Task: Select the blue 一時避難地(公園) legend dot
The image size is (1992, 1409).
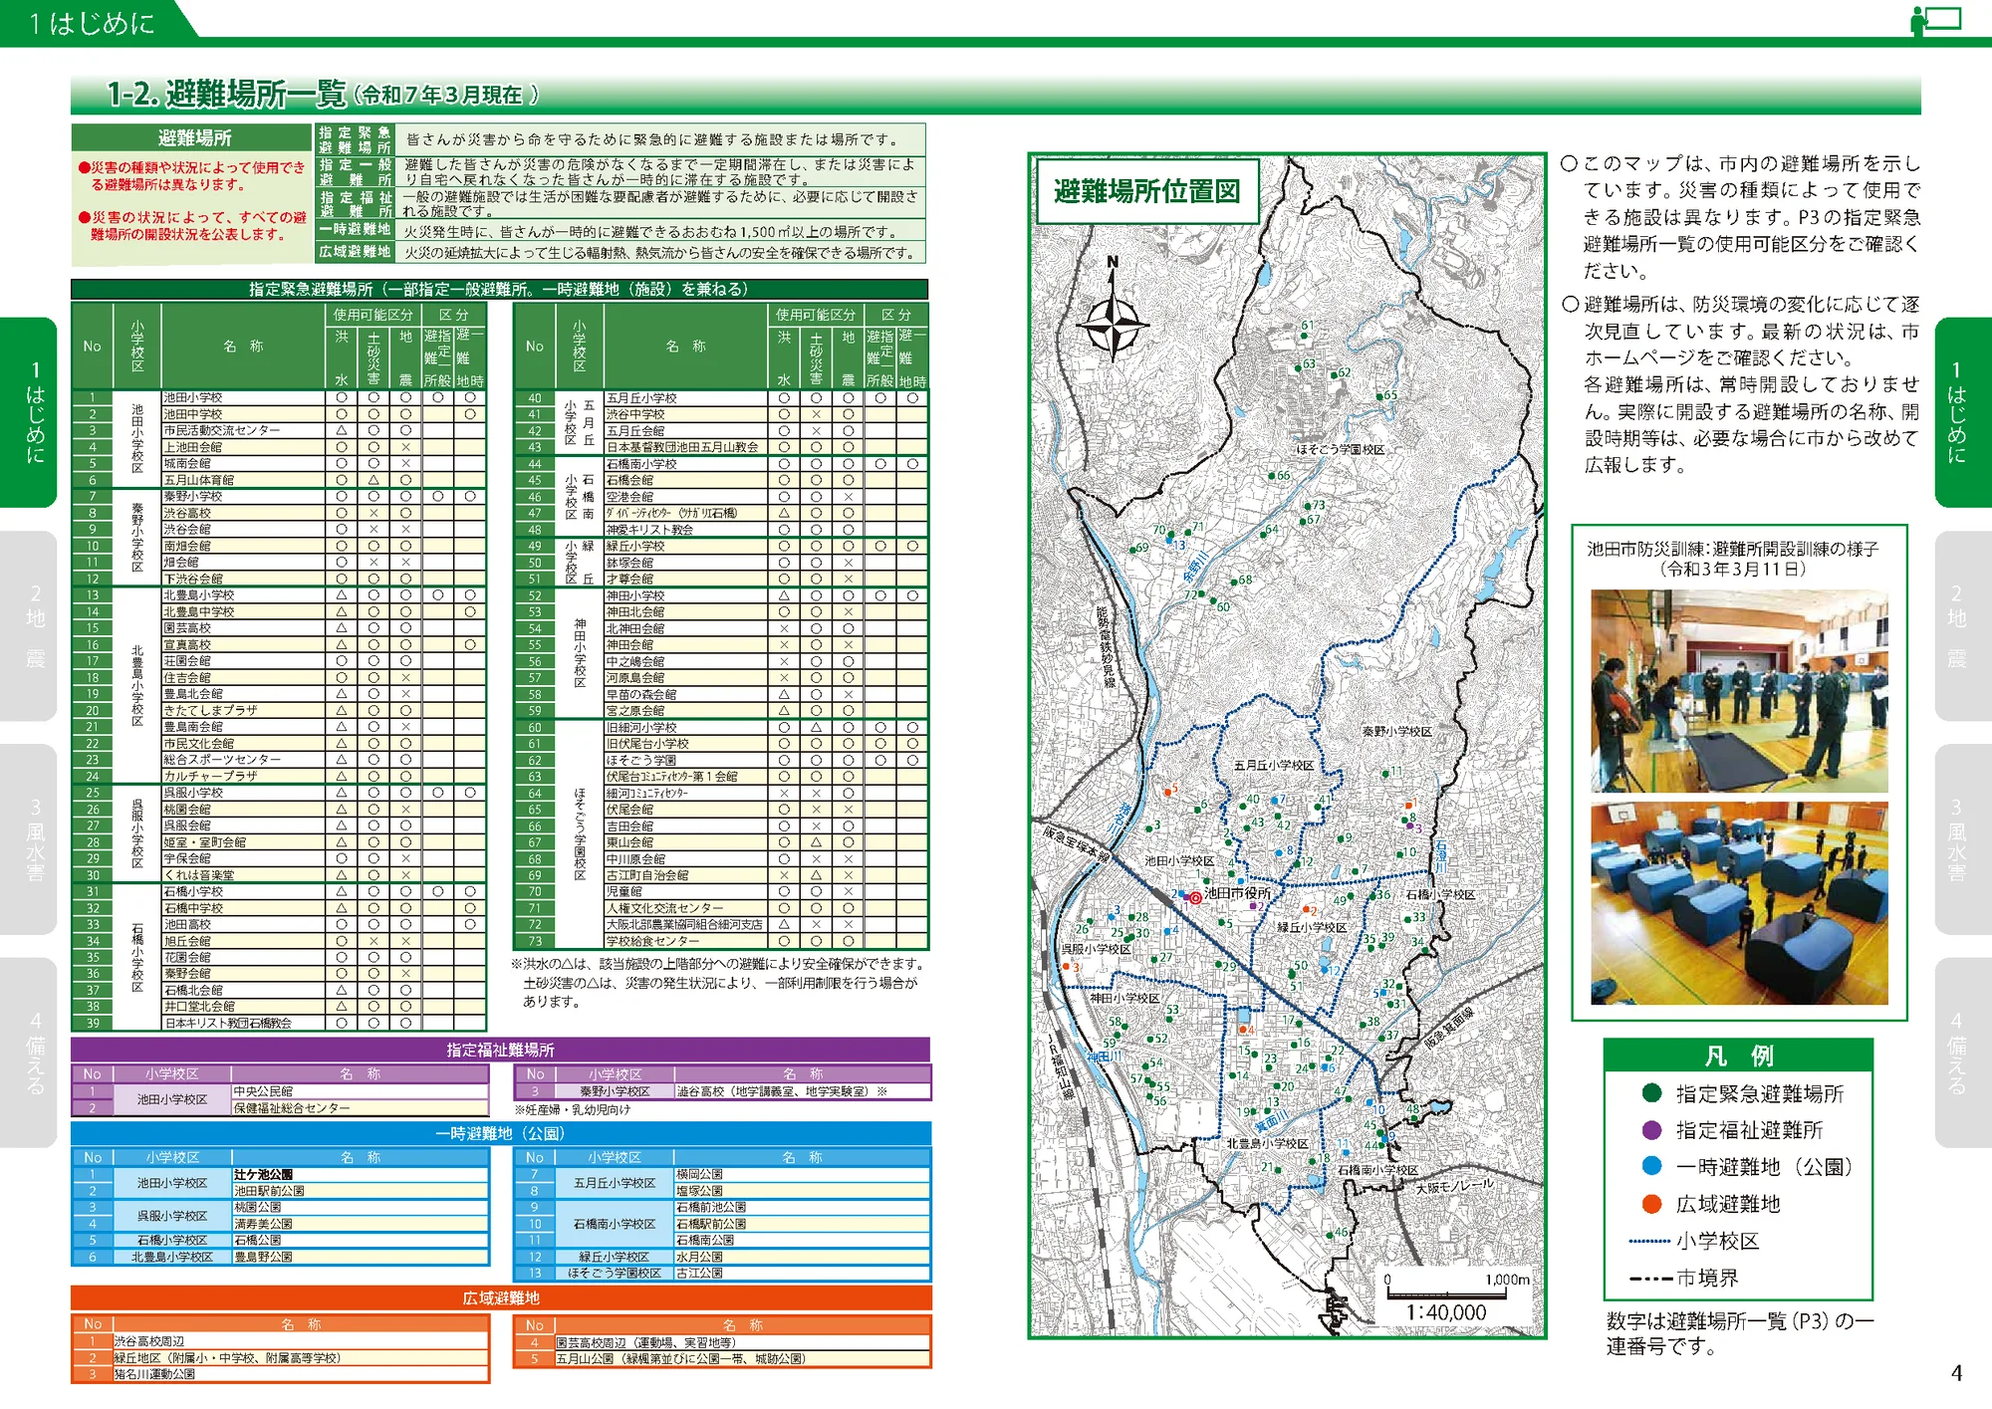Action: (1651, 1166)
